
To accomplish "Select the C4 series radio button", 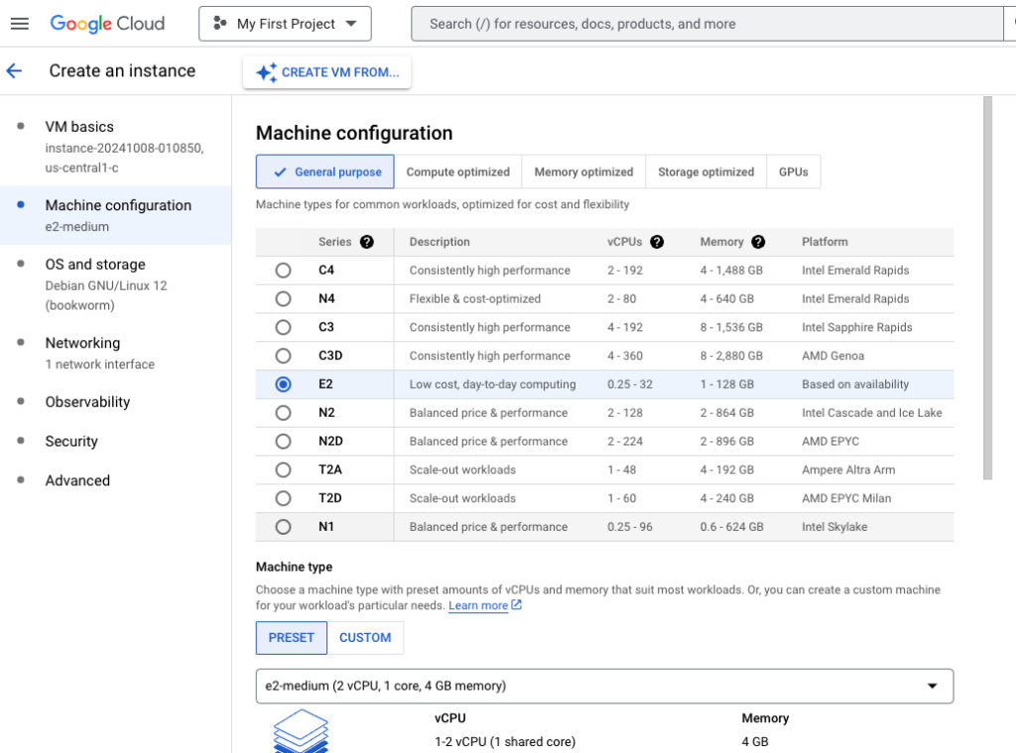I will click(283, 270).
